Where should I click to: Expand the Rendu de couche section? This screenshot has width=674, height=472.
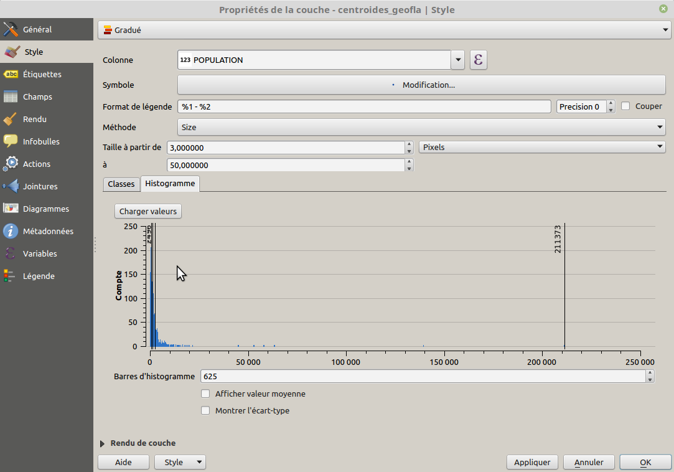coord(103,443)
